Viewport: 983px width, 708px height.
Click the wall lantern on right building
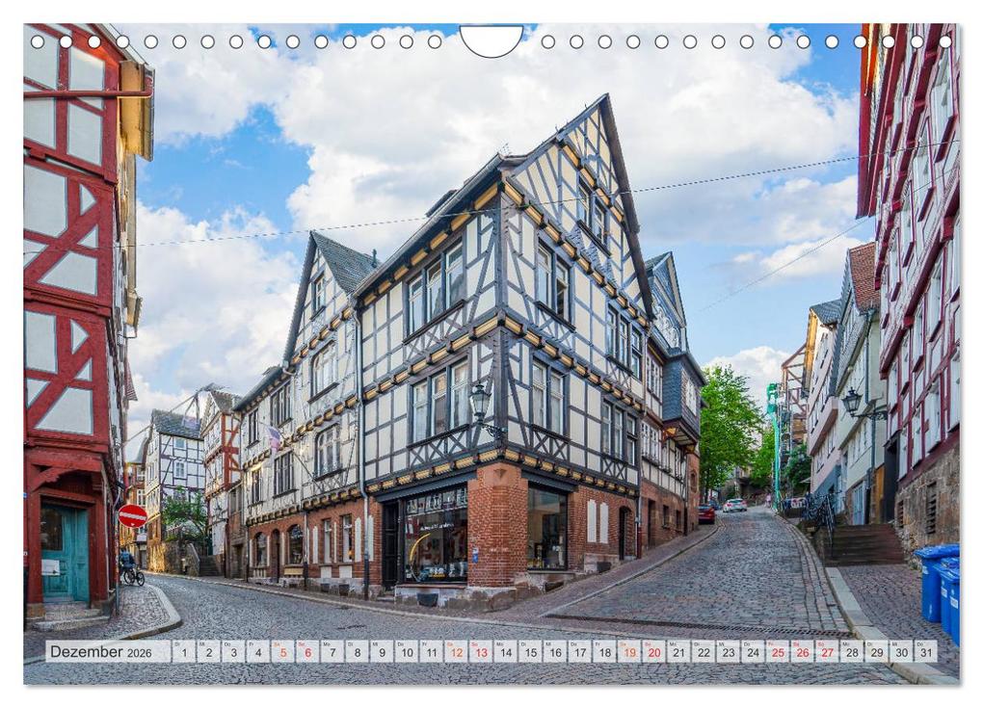[852, 402]
